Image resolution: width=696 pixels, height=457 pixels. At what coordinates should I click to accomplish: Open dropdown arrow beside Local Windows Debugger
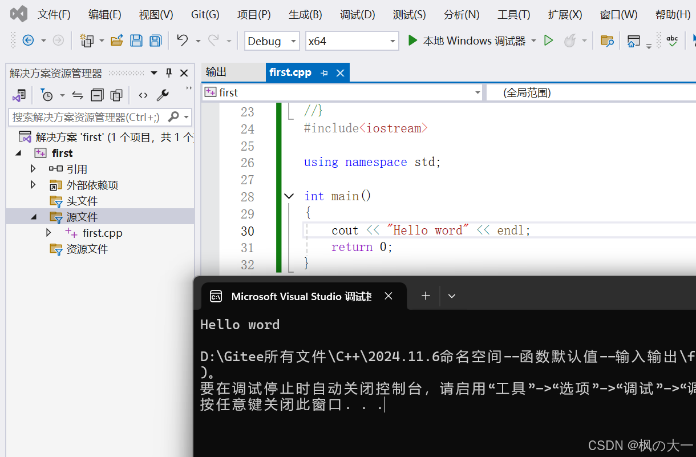(534, 41)
